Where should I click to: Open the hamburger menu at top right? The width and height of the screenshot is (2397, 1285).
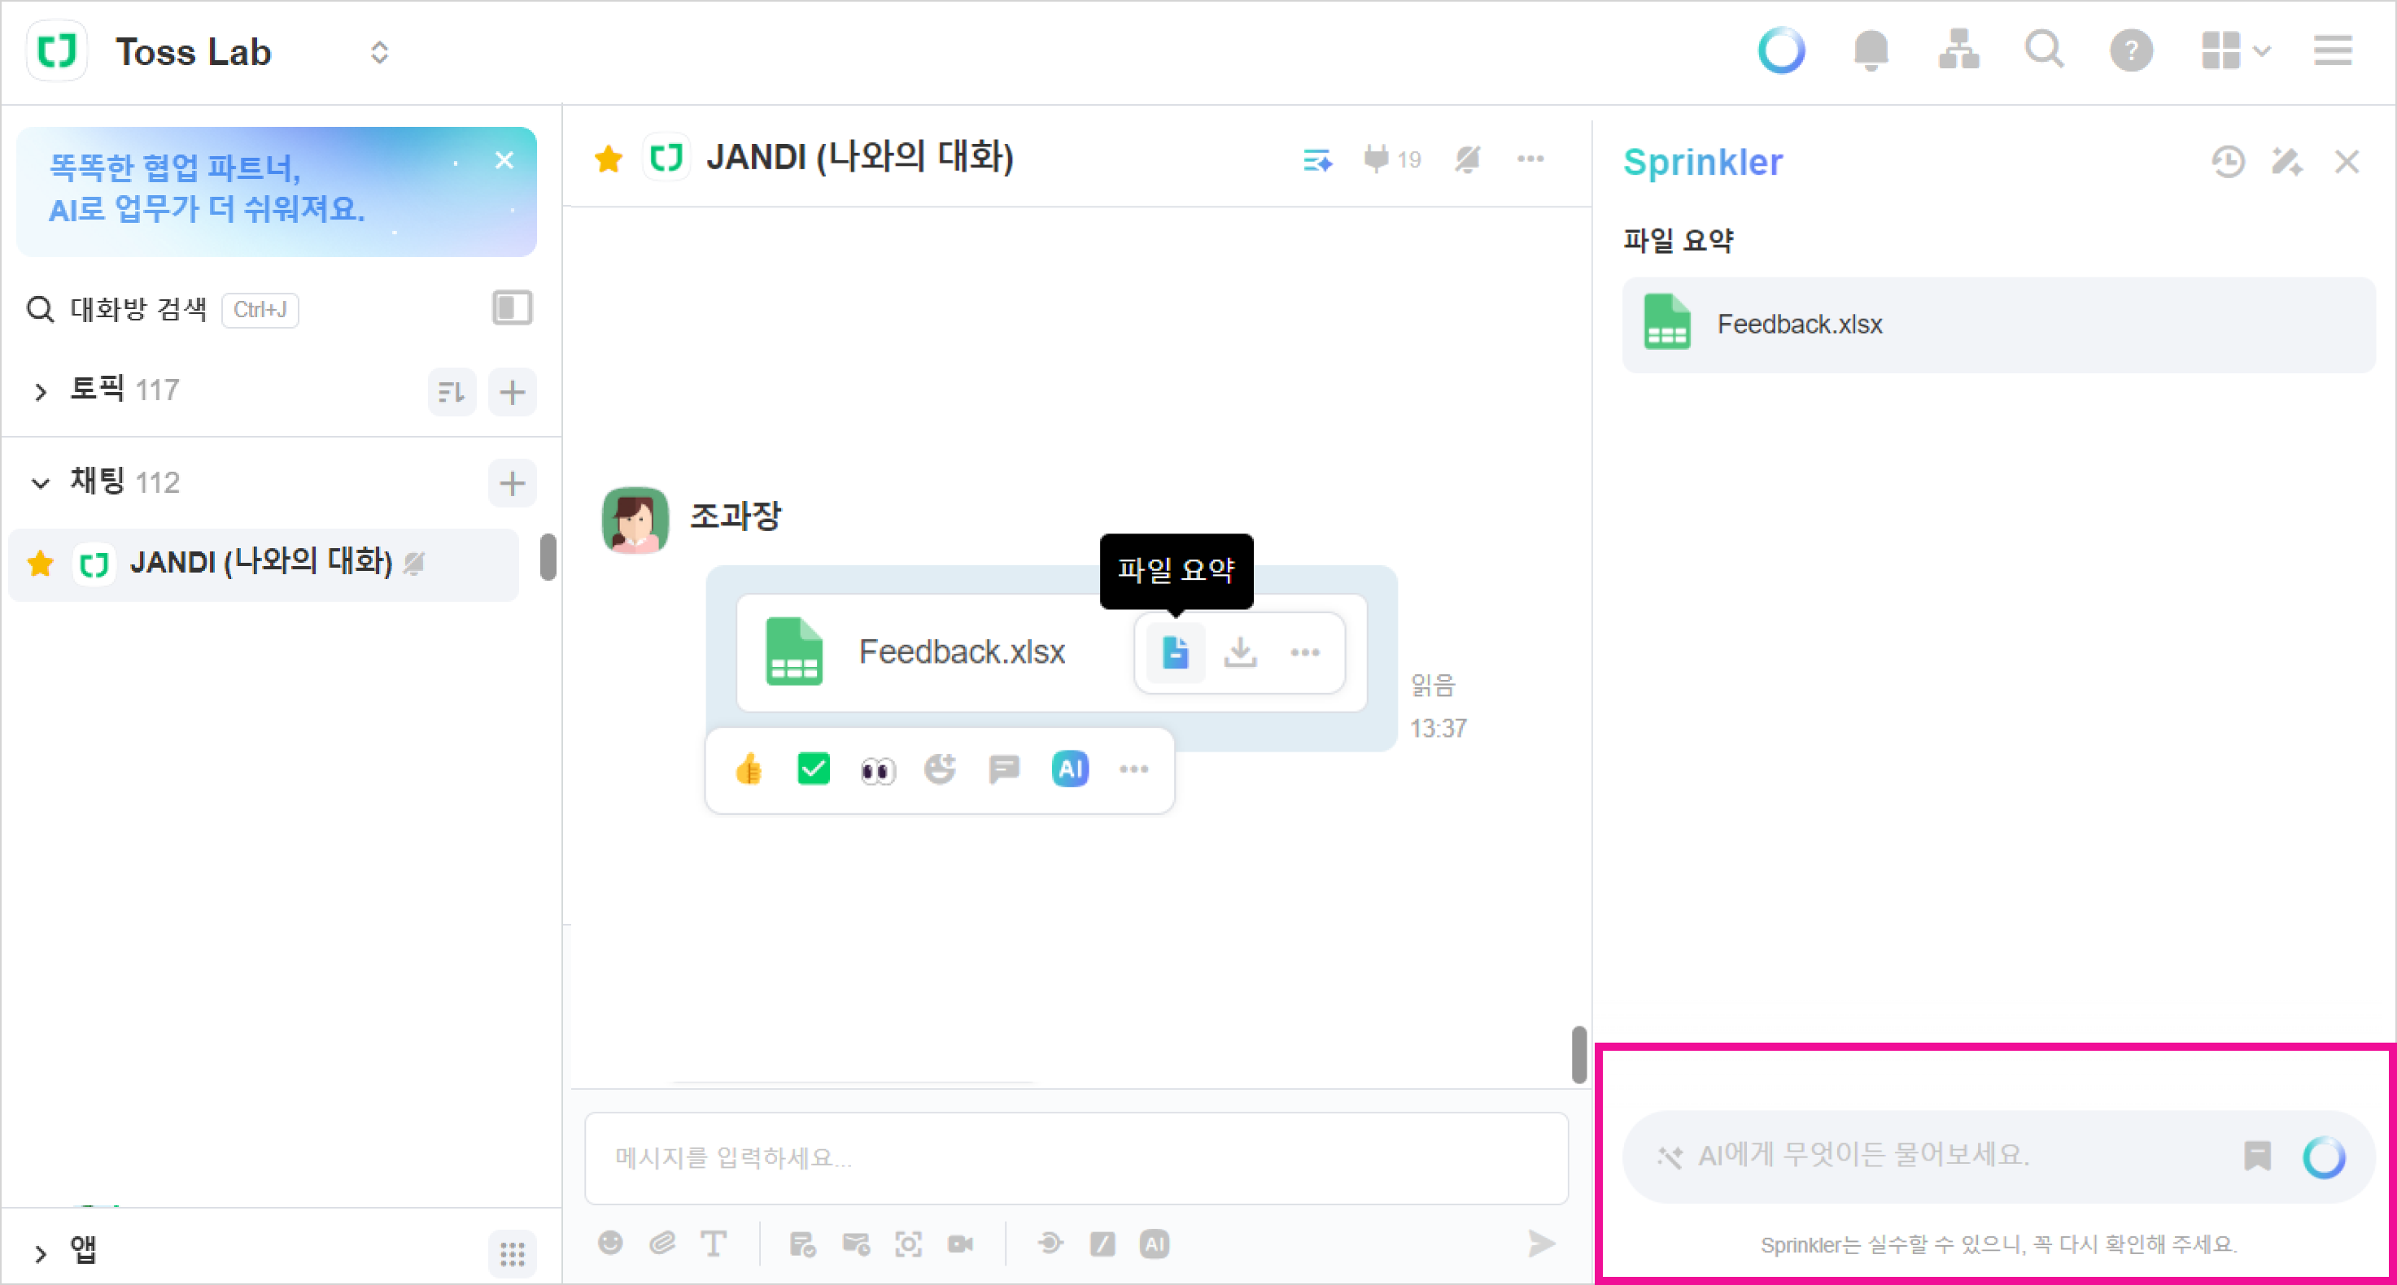tap(2333, 50)
